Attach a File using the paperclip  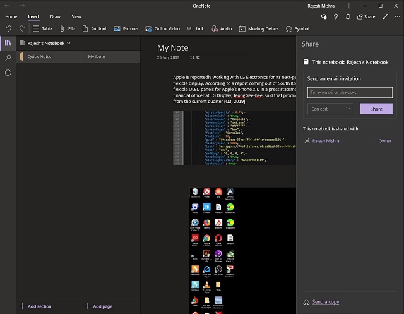67,28
